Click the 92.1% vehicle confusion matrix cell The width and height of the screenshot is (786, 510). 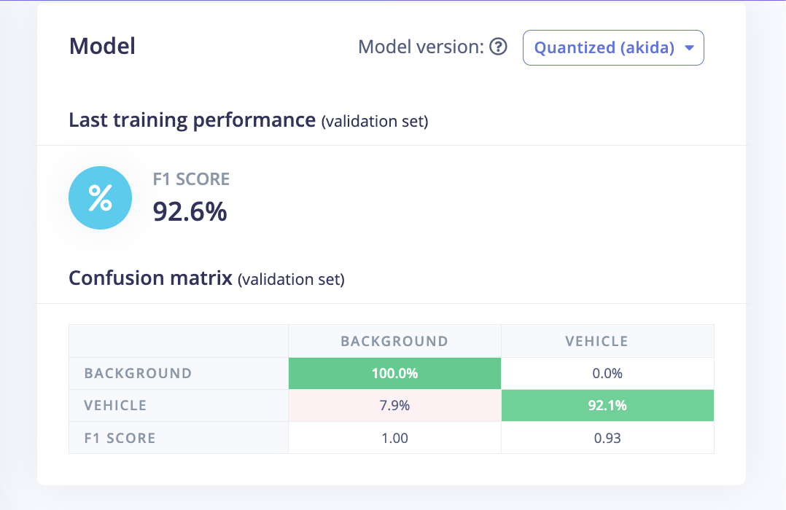pos(607,406)
